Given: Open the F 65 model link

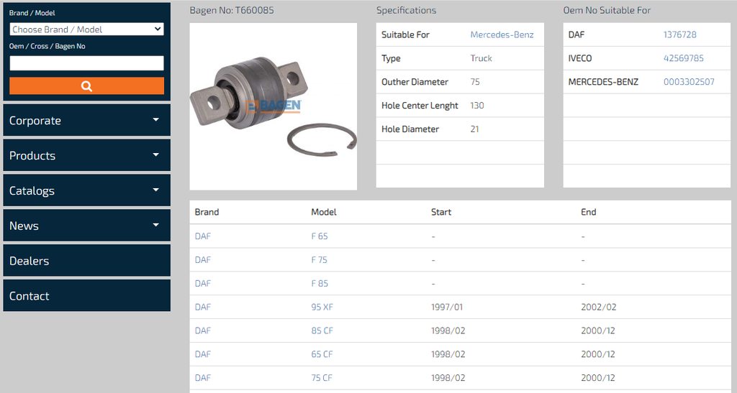Looking at the screenshot, I should pos(319,236).
